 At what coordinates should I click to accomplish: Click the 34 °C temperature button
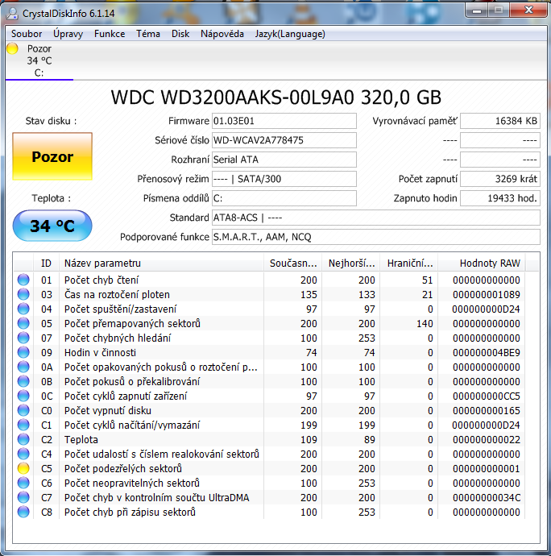52,226
